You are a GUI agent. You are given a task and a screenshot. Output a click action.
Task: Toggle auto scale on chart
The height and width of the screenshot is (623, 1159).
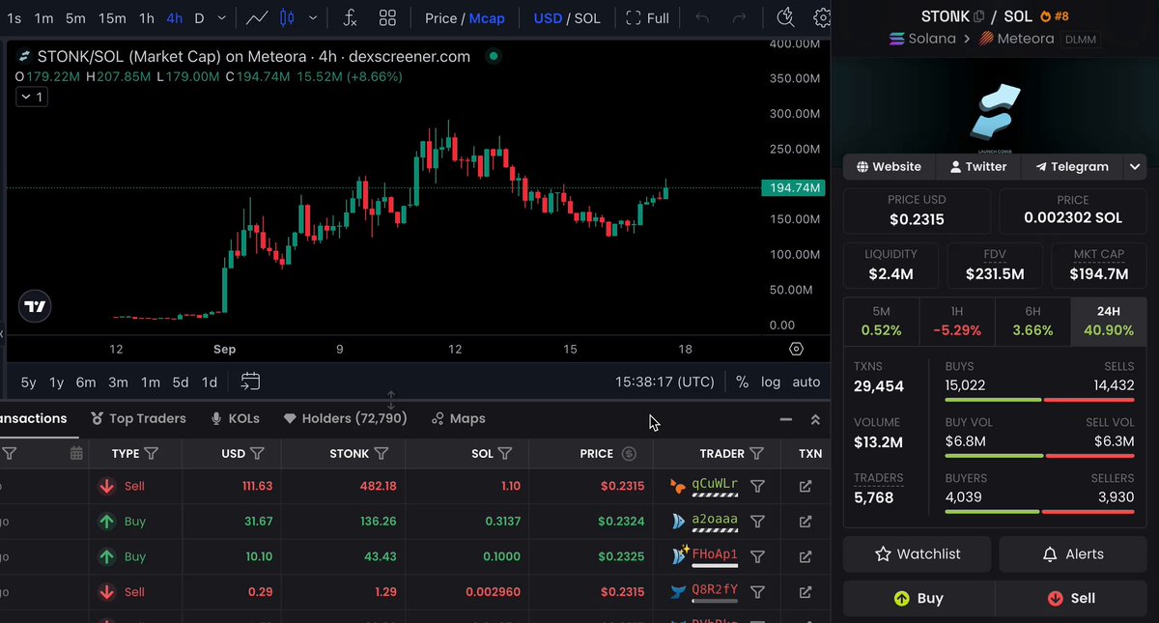(806, 382)
